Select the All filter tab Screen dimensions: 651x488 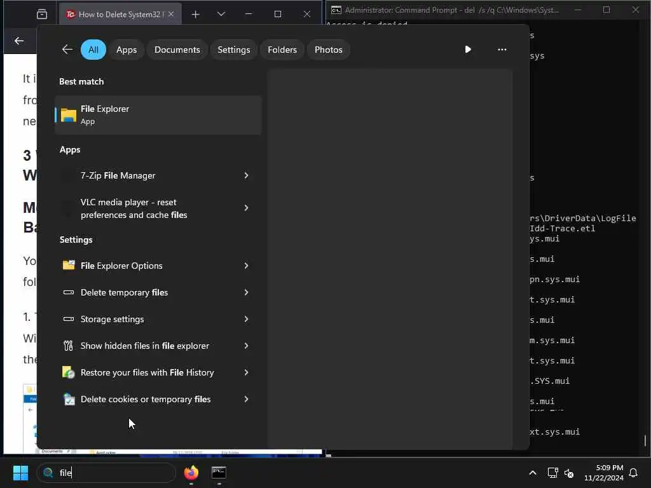(93, 50)
